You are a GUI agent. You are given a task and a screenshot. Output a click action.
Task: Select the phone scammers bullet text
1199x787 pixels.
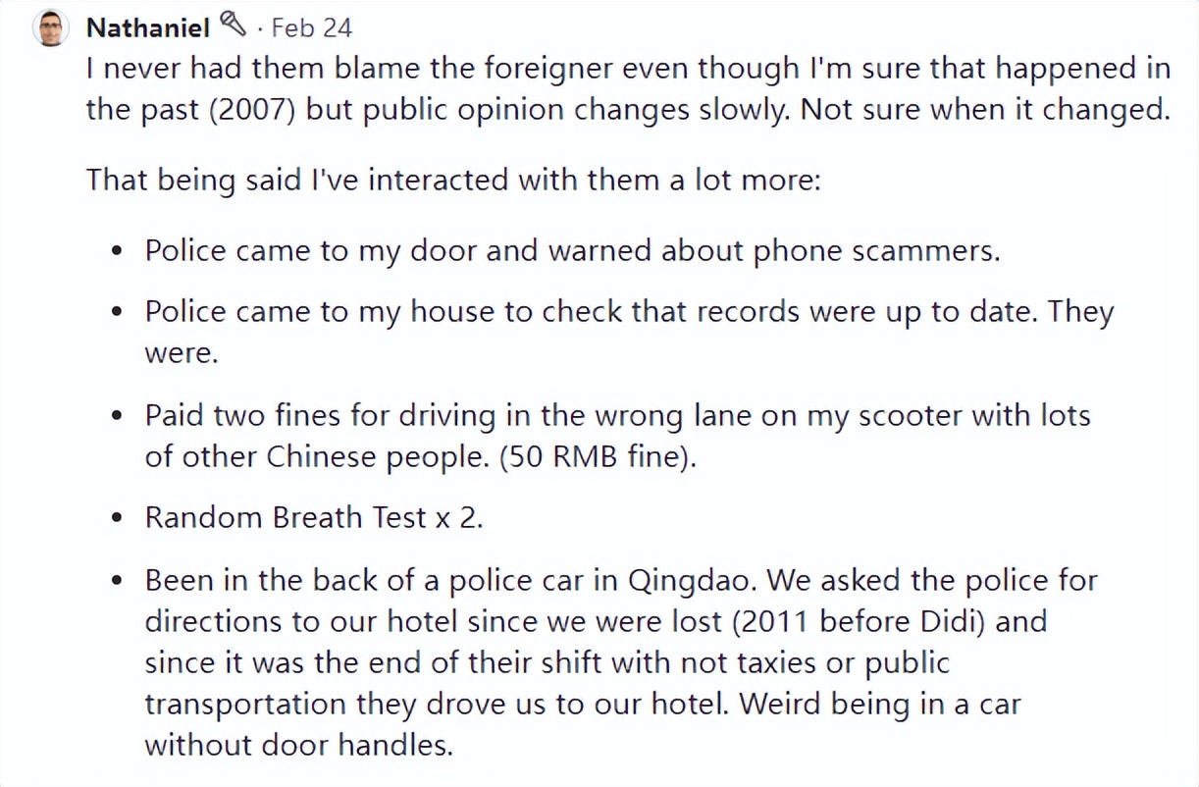tap(572, 250)
